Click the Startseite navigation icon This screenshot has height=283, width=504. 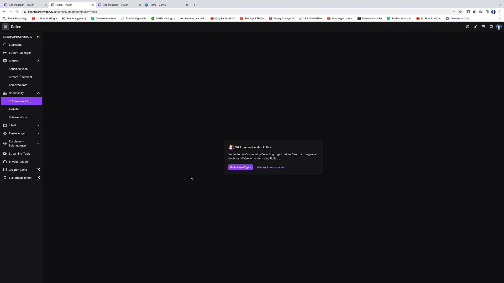pos(5,45)
